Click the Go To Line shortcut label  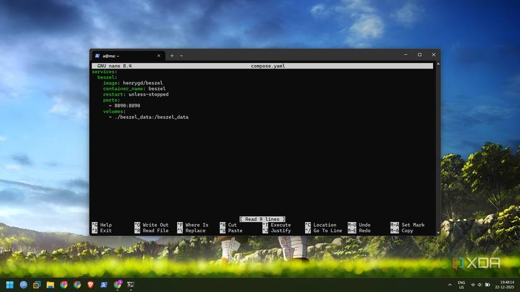pyautogui.click(x=324, y=230)
